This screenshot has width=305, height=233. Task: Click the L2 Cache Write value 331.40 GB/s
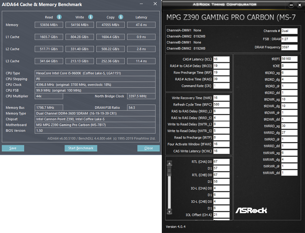click(79, 49)
